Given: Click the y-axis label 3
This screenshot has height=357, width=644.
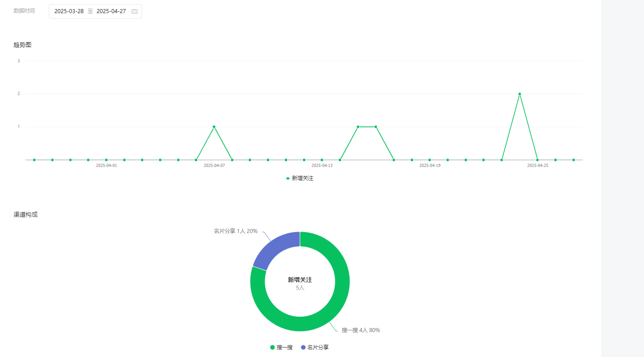Looking at the screenshot, I should pyautogui.click(x=19, y=61).
